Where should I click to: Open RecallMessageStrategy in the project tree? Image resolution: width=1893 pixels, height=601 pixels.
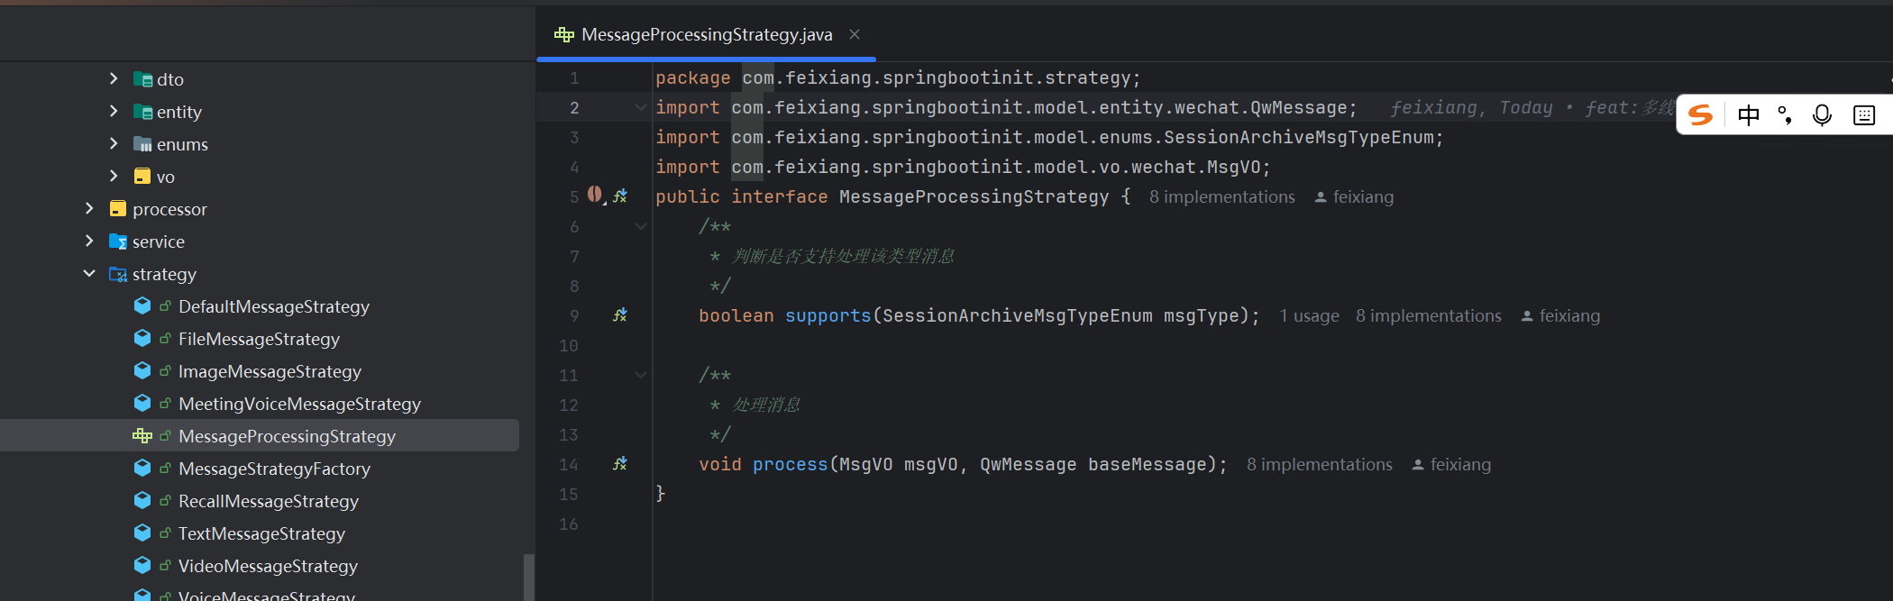269,501
